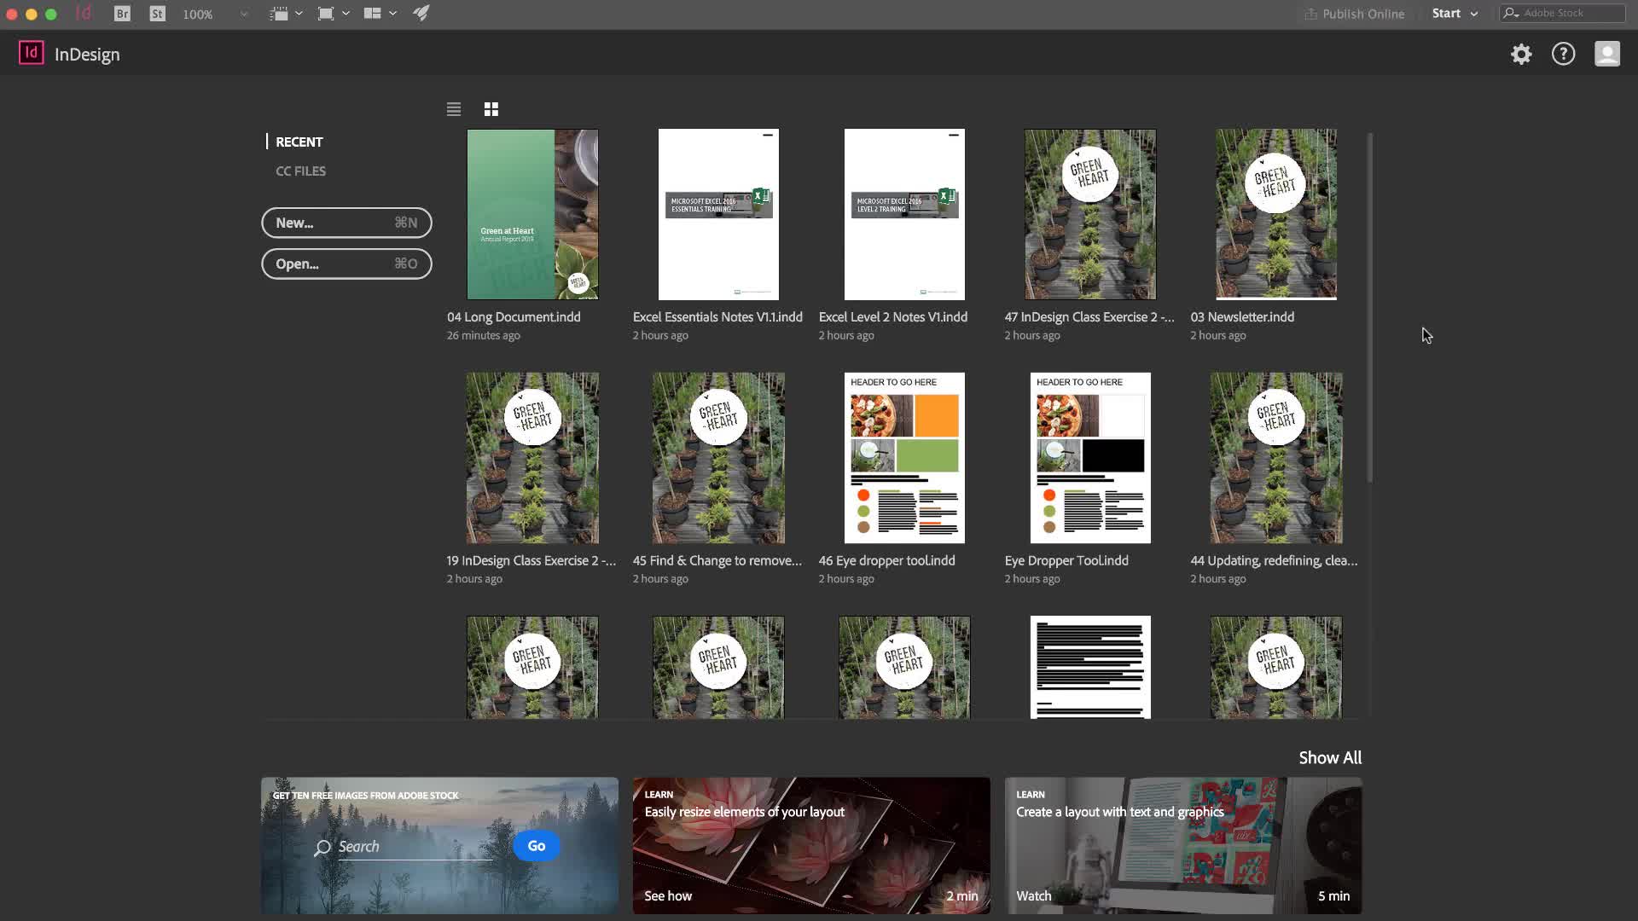Screen dimensions: 1638x921
Task: Open the settings gear icon
Action: (x=1521, y=55)
